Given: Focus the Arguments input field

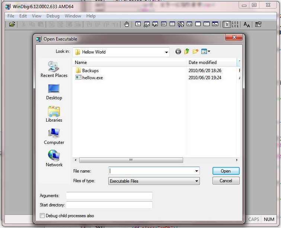Looking at the screenshot, I should click(x=109, y=196).
